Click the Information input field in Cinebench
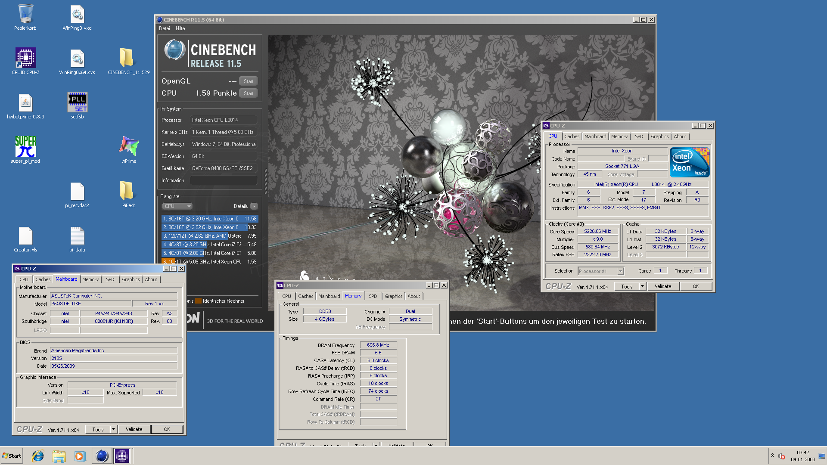827x465 pixels. click(x=224, y=180)
